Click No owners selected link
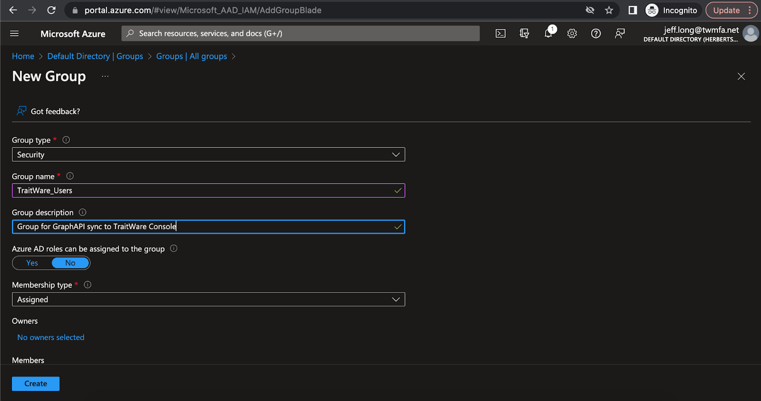 pos(51,337)
